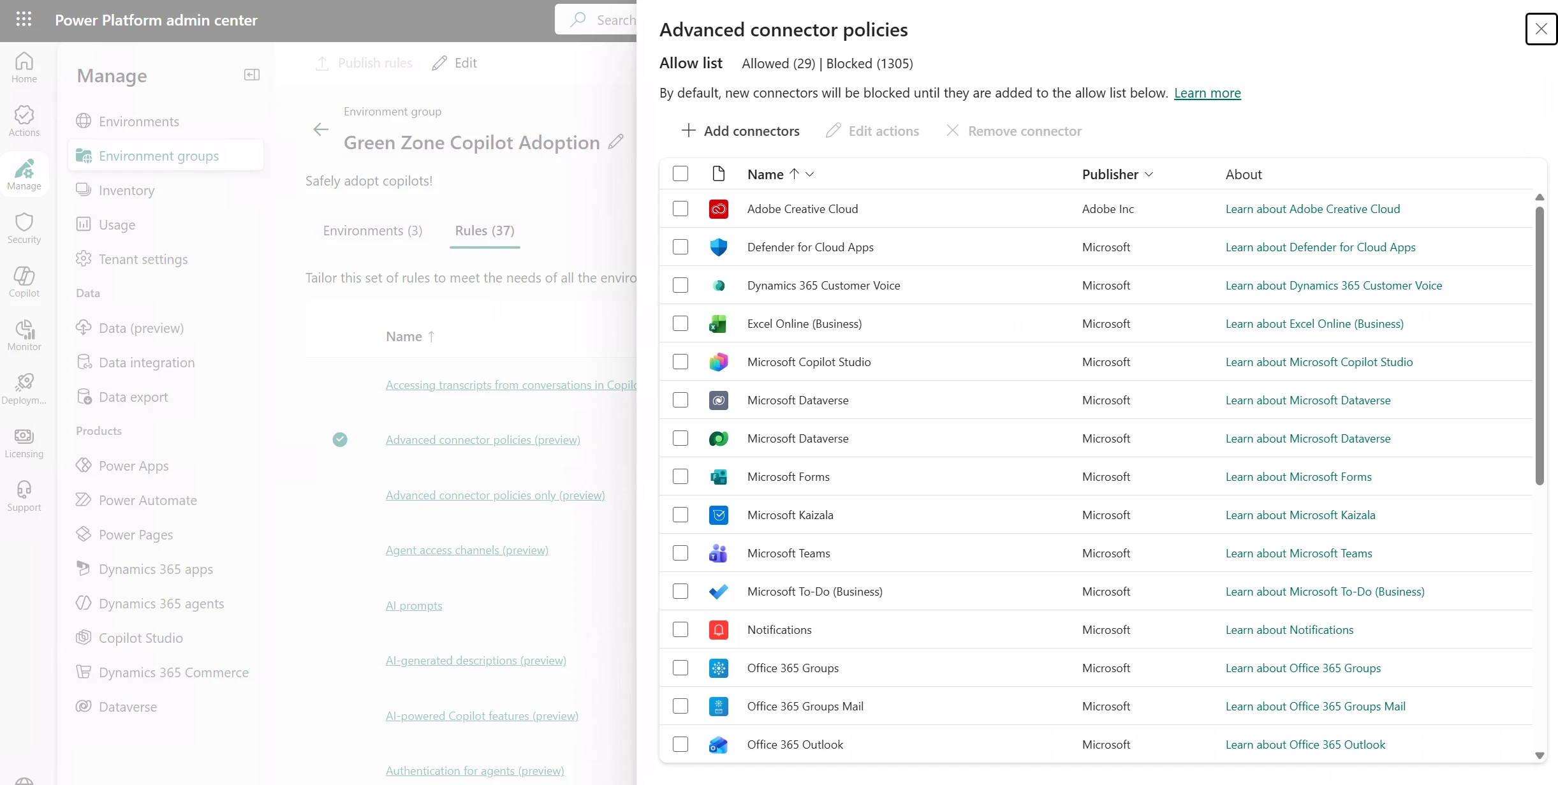The image size is (1558, 785).
Task: Open Learn about Microsoft Kaizala link
Action: (1300, 515)
